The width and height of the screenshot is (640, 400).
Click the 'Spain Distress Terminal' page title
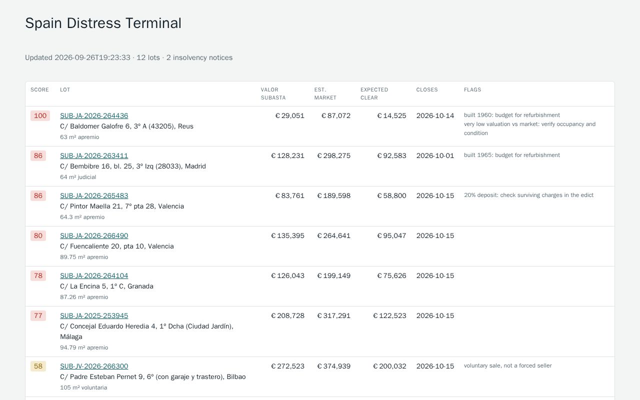tap(103, 23)
